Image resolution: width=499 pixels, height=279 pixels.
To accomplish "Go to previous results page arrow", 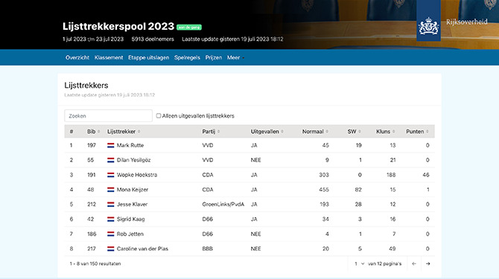I will (414, 263).
